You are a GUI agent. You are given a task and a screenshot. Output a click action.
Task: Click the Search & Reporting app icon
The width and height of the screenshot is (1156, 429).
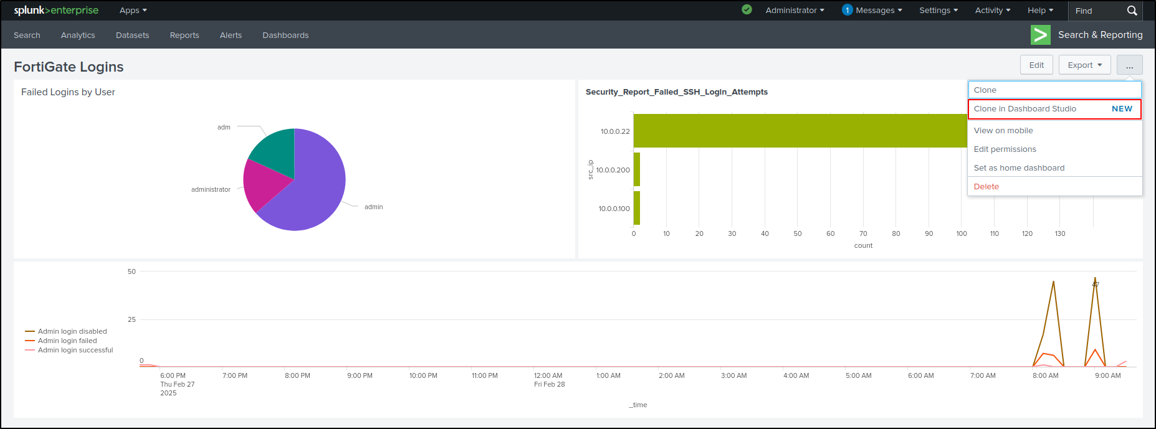click(1040, 35)
